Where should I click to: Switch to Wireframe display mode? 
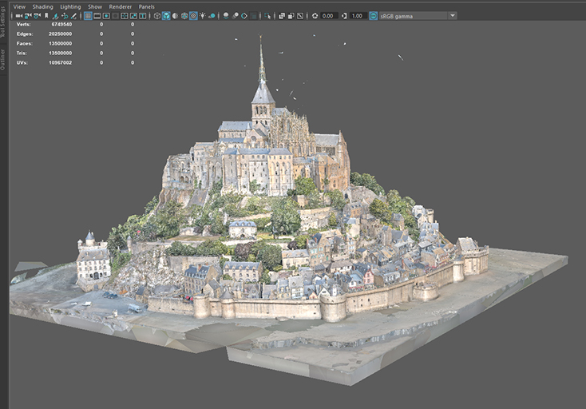157,16
